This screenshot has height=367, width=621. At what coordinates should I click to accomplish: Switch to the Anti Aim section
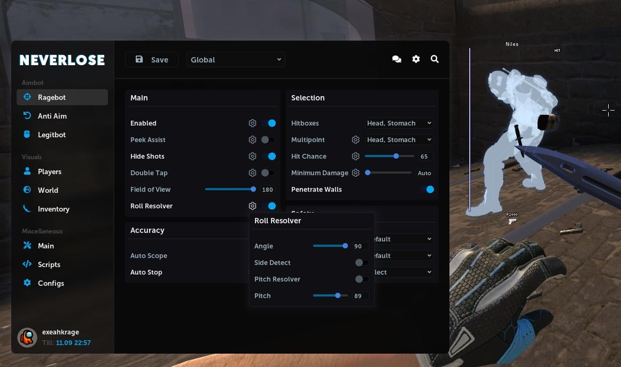[x=52, y=116]
